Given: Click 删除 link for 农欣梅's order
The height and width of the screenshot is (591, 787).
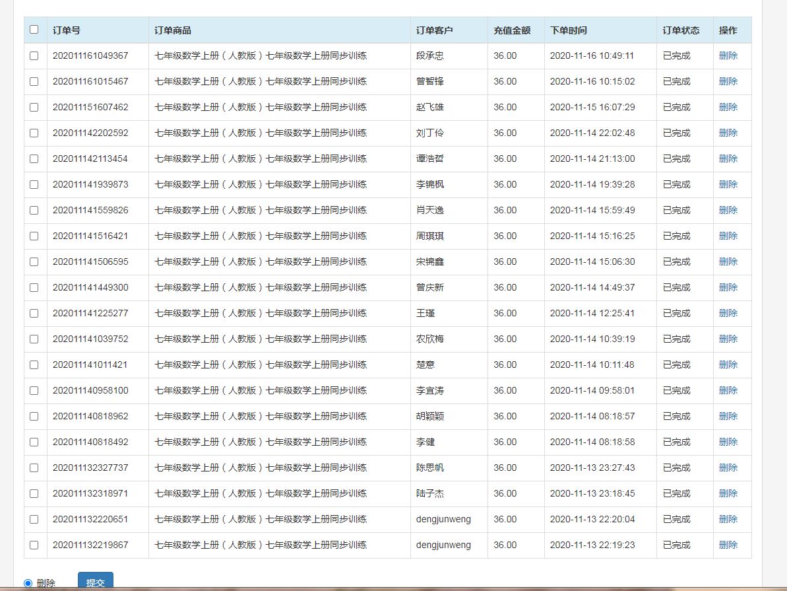Looking at the screenshot, I should pos(728,339).
